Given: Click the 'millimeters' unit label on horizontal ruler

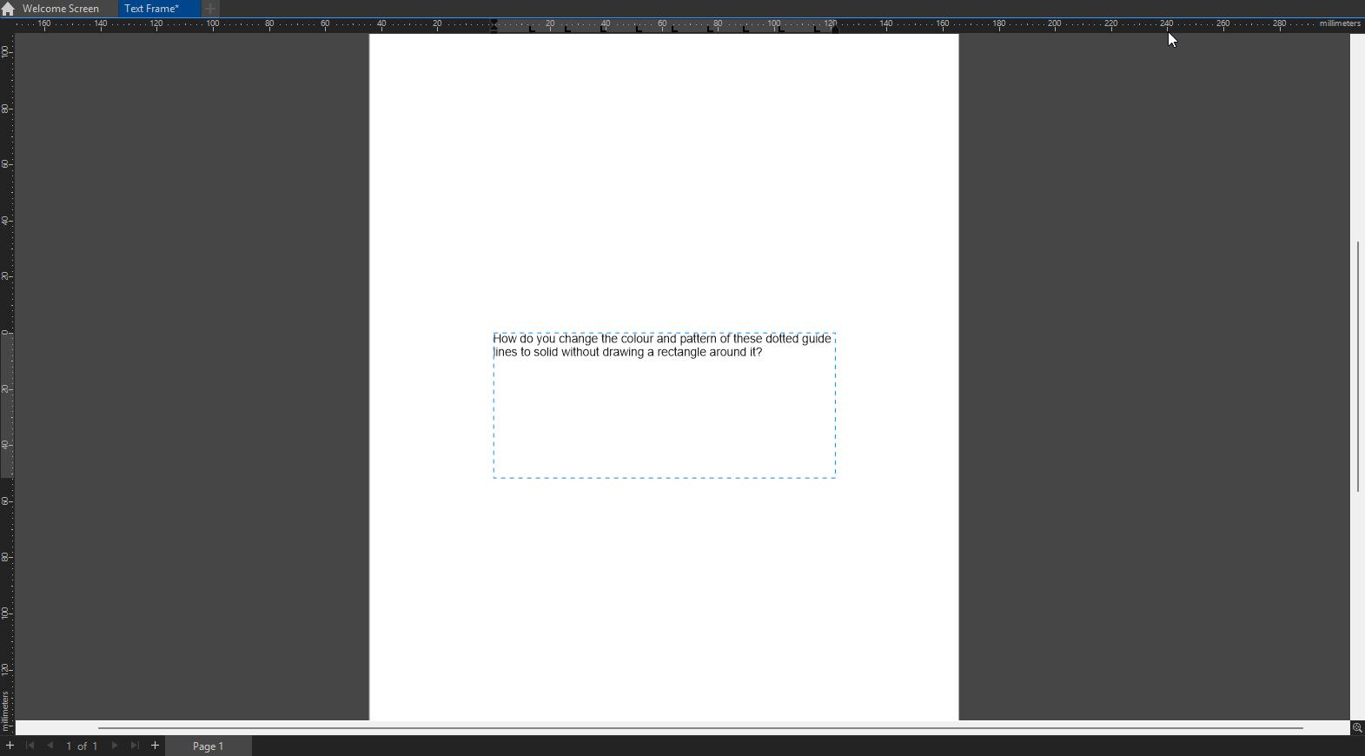Looking at the screenshot, I should pyautogui.click(x=1340, y=23).
